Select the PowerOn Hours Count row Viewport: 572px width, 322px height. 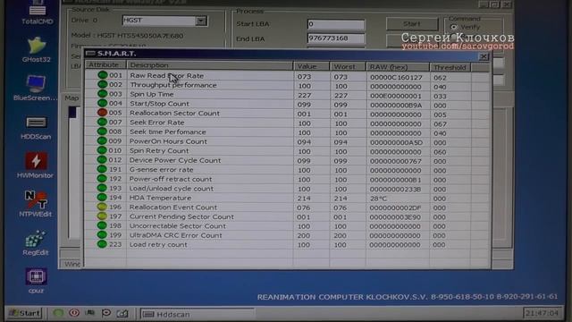[287, 141]
